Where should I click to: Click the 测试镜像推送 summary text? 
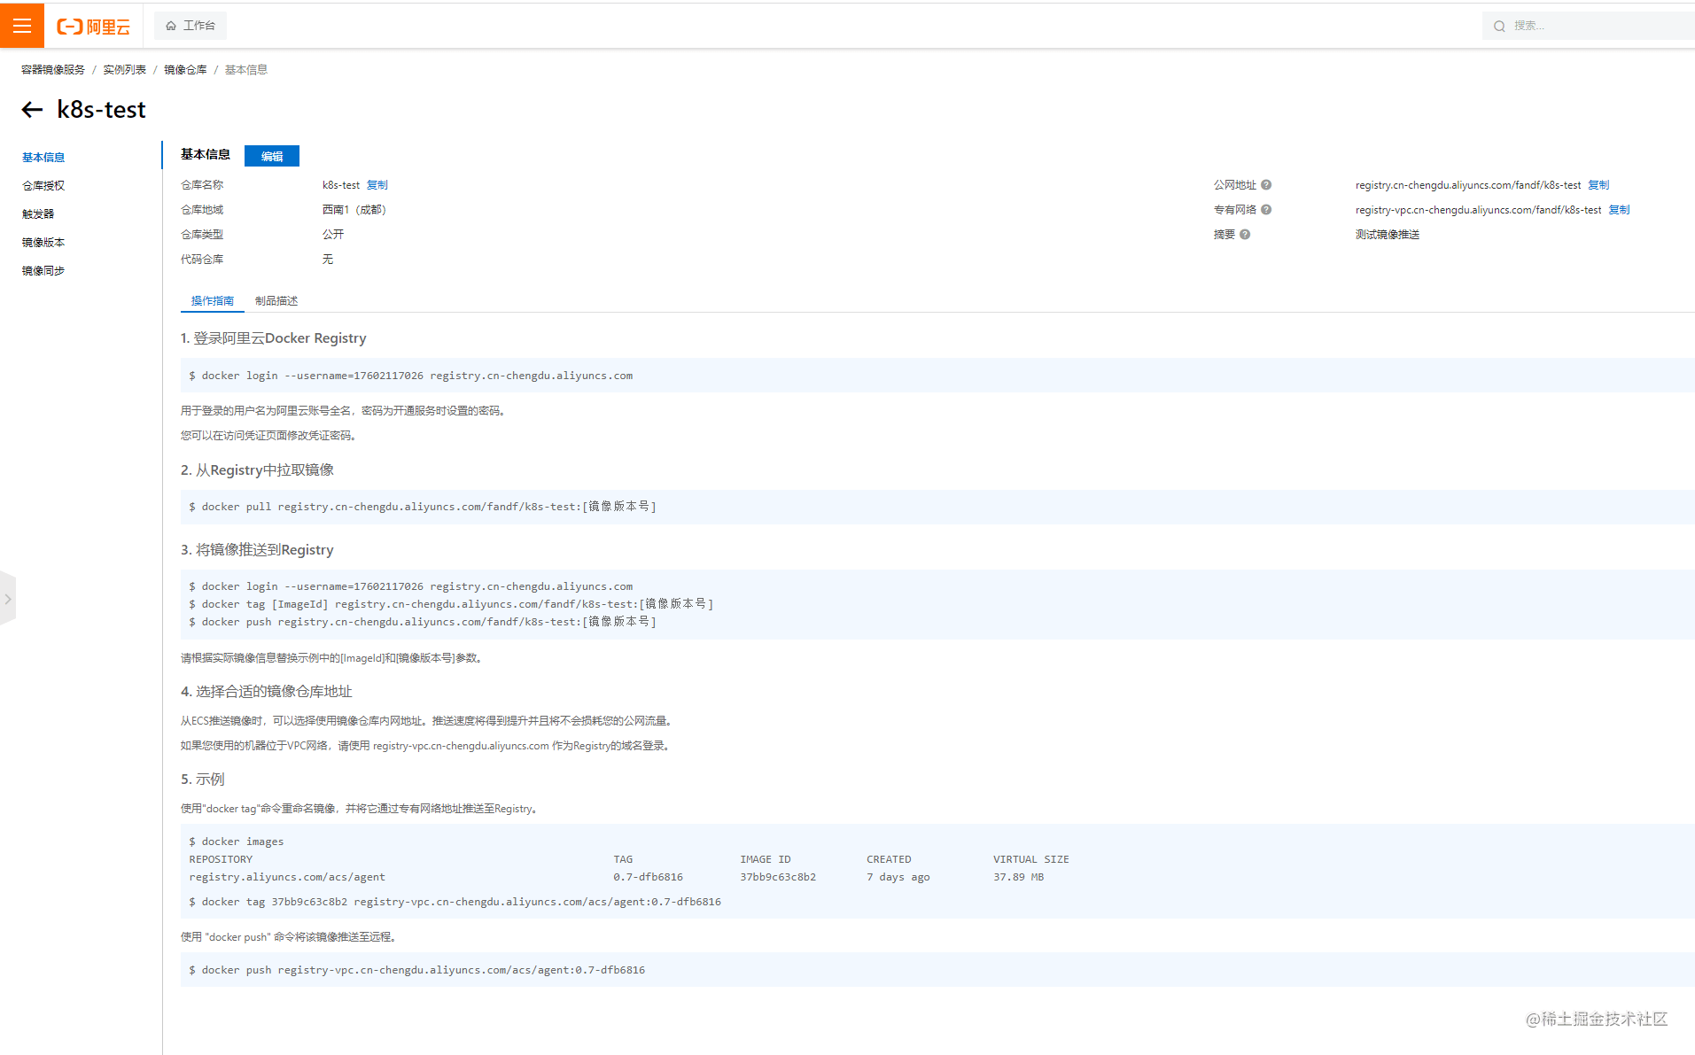coord(1388,235)
